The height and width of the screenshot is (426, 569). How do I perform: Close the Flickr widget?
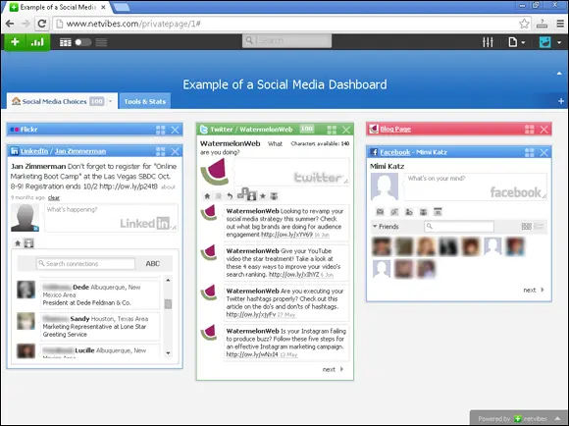(175, 130)
